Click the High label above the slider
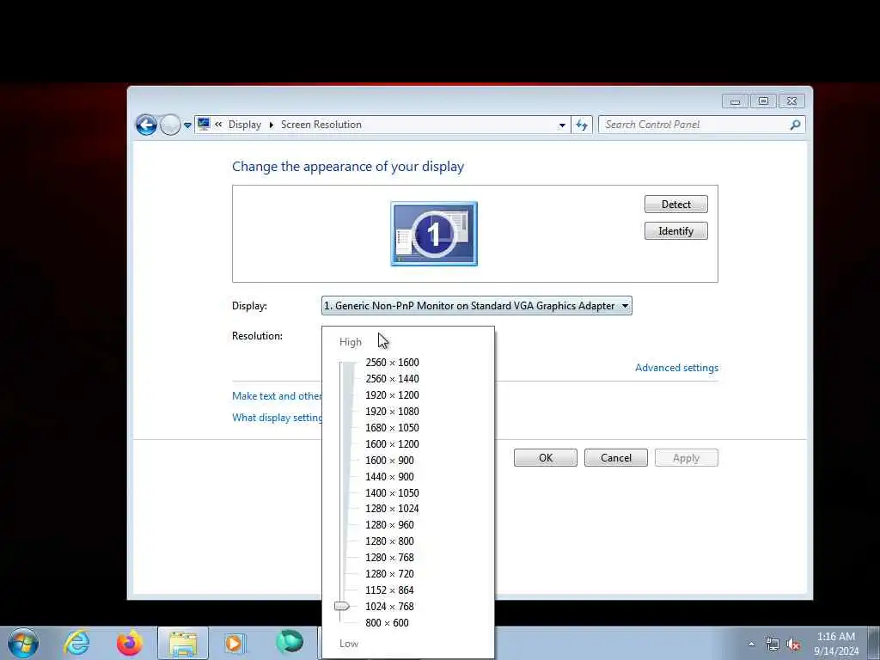Screen dimensions: 880x660 351,342
